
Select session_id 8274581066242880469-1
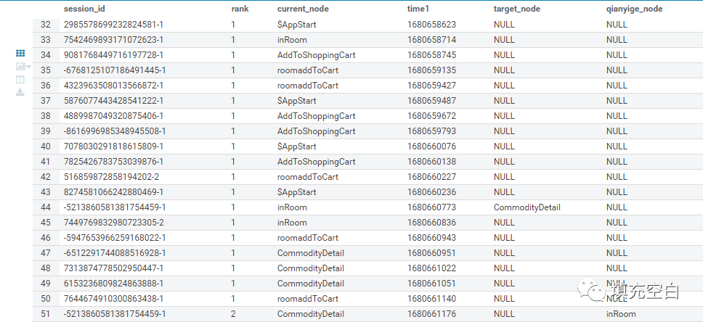[113, 192]
